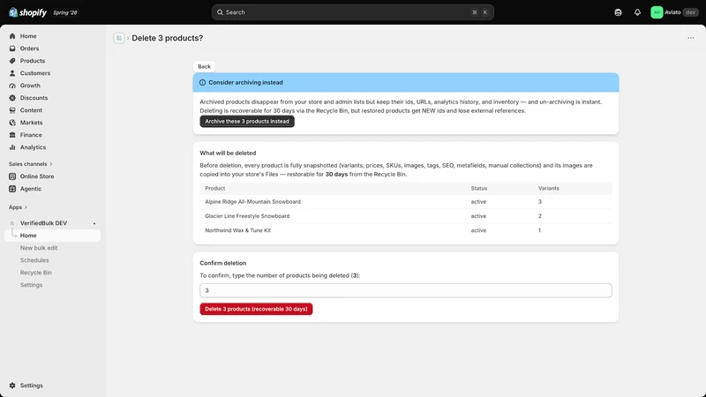Image resolution: width=706 pixels, height=397 pixels.
Task: Open the Content icon
Action: pos(12,110)
